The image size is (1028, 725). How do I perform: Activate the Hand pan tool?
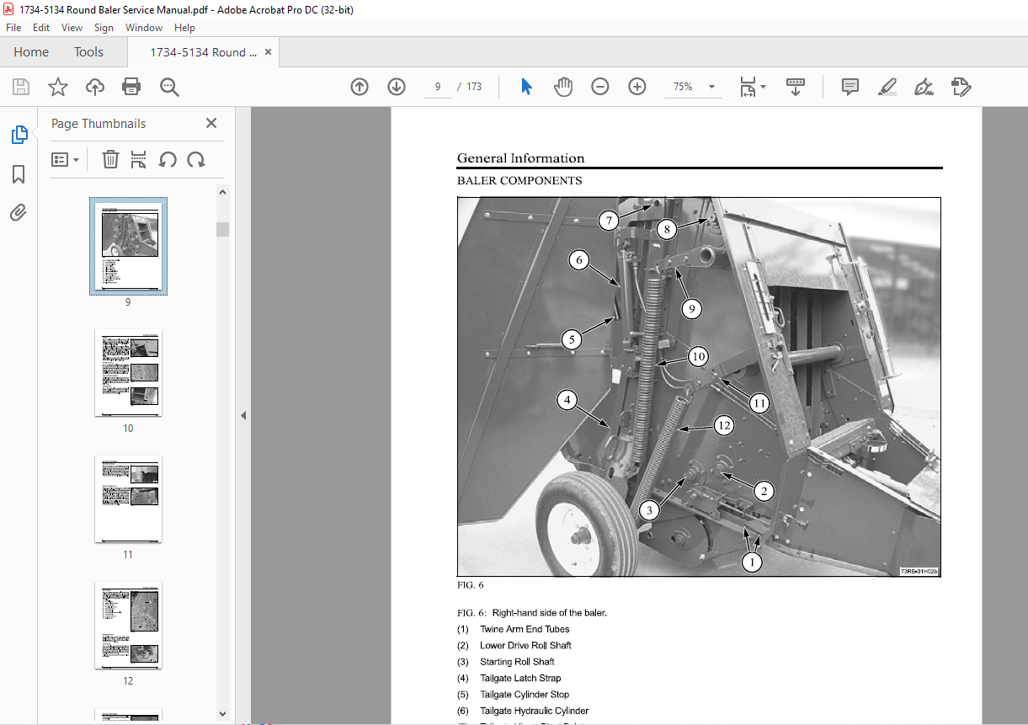click(563, 87)
